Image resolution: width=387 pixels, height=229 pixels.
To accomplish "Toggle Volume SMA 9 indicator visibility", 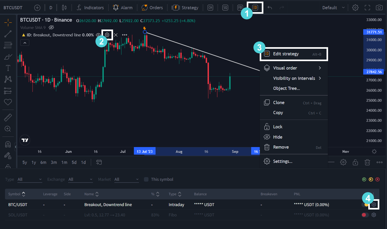I will [x=52, y=27].
